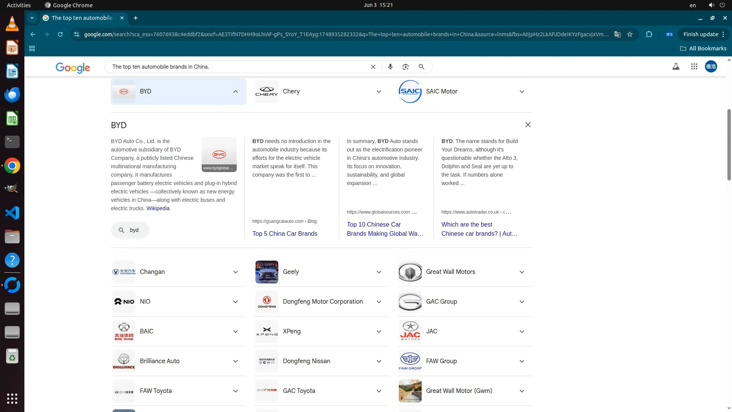The width and height of the screenshot is (732, 412).
Task: Click the 'byd' related search chip
Action: (130, 230)
